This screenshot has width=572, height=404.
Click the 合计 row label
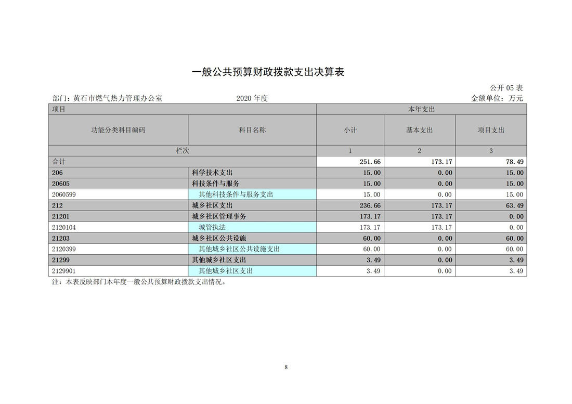coord(183,162)
